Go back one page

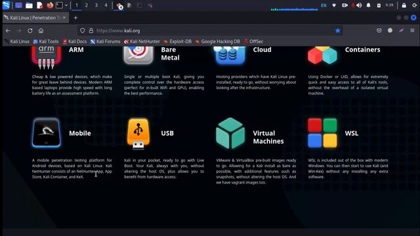pyautogui.click(x=8, y=31)
